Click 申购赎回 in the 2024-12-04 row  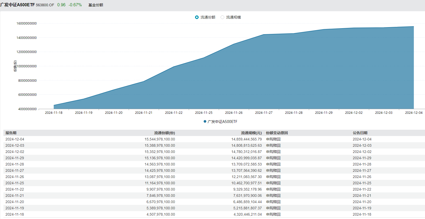[x=273, y=139]
